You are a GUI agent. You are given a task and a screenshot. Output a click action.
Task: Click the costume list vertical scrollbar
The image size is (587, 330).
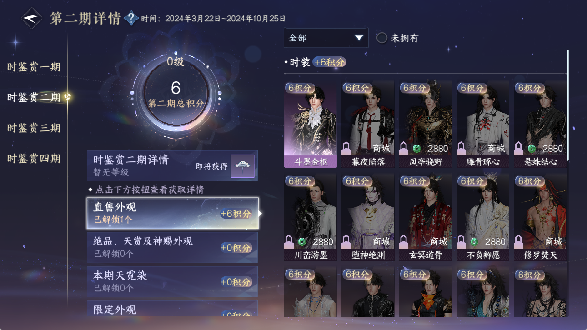click(567, 105)
